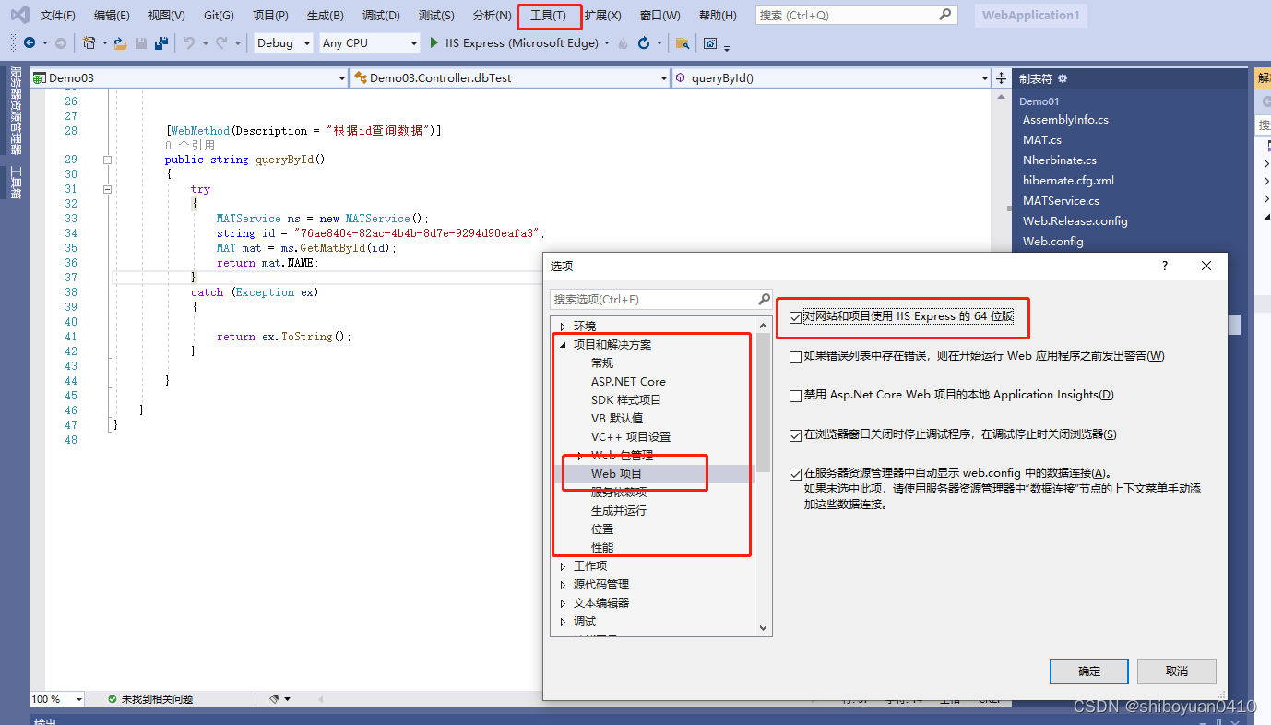
Task: Uncheck 对网站和项目使用 IIS Express 的 64 位版
Action: (x=795, y=316)
